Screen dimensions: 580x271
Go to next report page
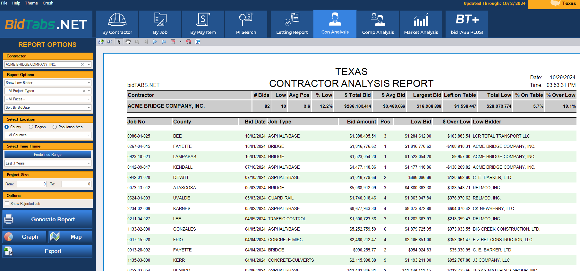tap(155, 42)
